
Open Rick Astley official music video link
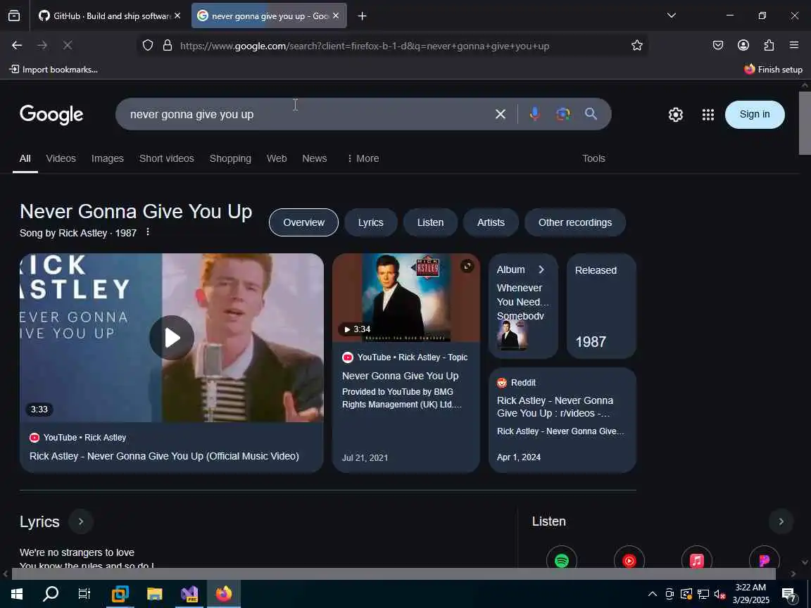tap(164, 456)
